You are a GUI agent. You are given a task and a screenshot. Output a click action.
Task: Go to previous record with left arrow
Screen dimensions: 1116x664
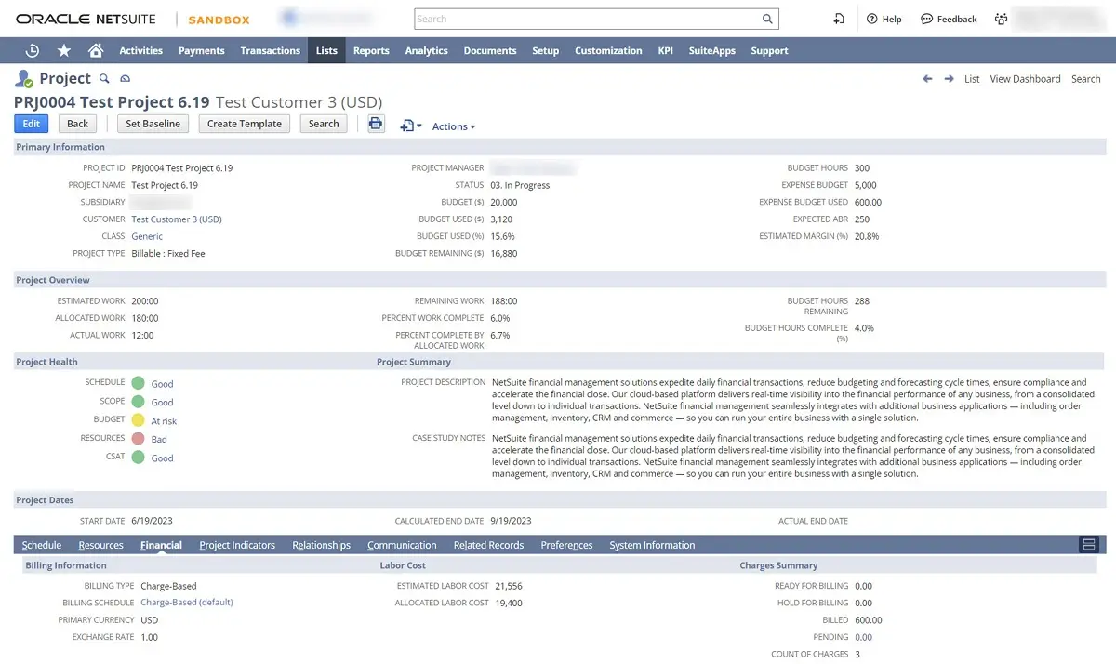(x=927, y=79)
